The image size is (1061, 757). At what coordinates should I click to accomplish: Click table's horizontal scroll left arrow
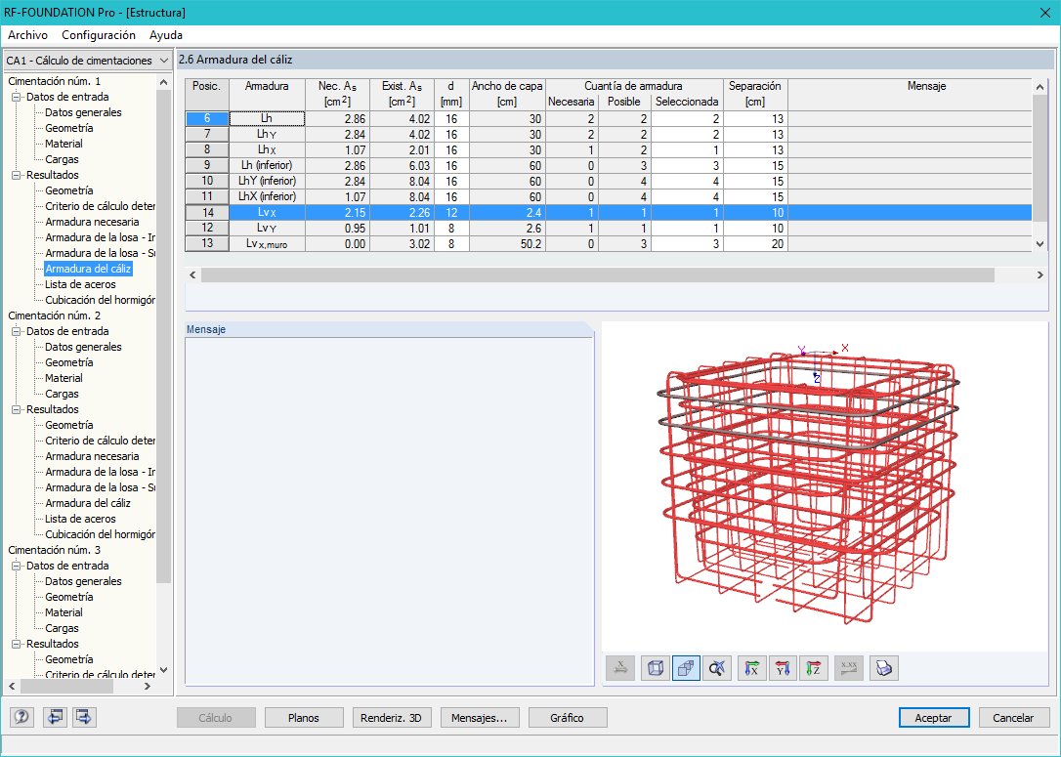192,274
